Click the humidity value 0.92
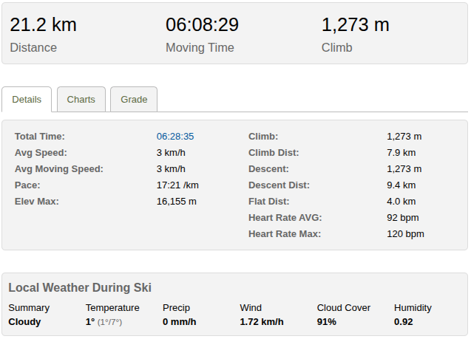Image resolution: width=471 pixels, height=339 pixels. click(405, 322)
